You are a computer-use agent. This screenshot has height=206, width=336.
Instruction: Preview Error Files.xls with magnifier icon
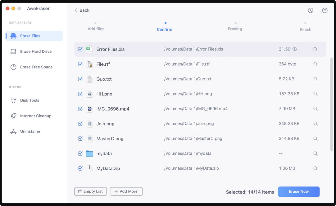(x=315, y=49)
